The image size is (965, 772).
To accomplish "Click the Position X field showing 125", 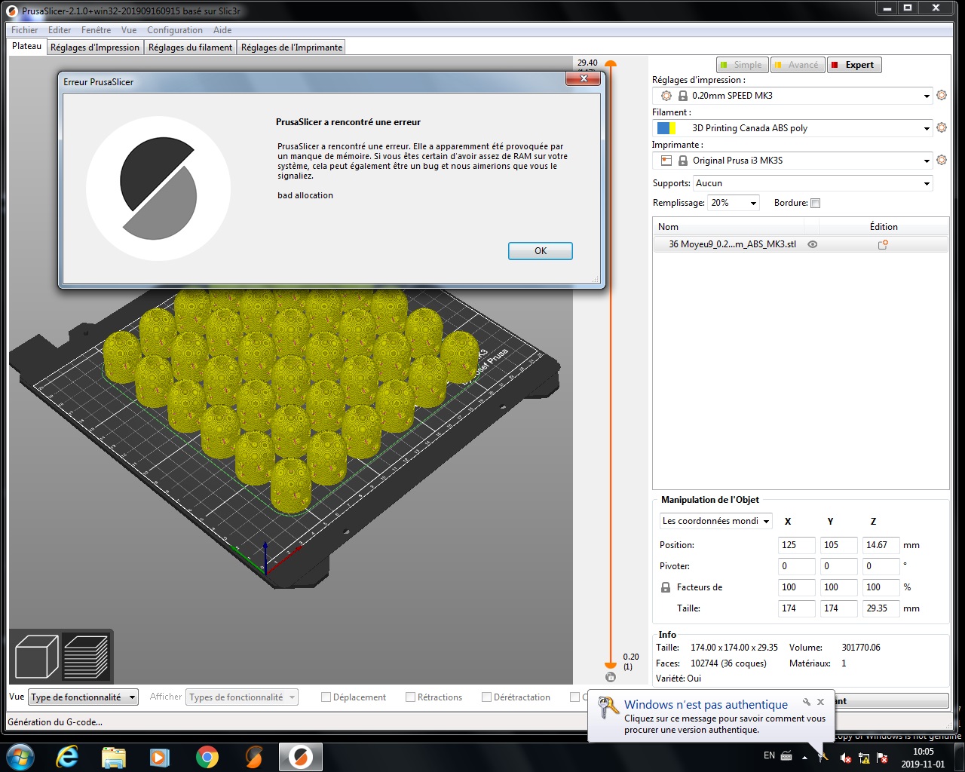I will (797, 545).
